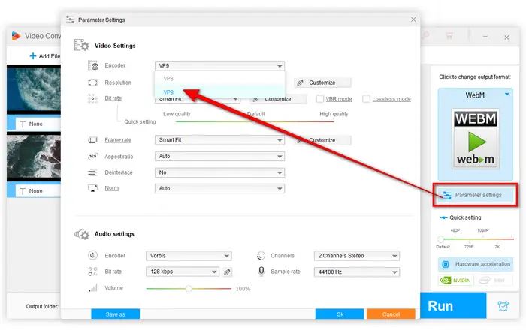The width and height of the screenshot is (526, 330).
Task: Click the pencil icon next to audio bit rate
Action: (227, 271)
